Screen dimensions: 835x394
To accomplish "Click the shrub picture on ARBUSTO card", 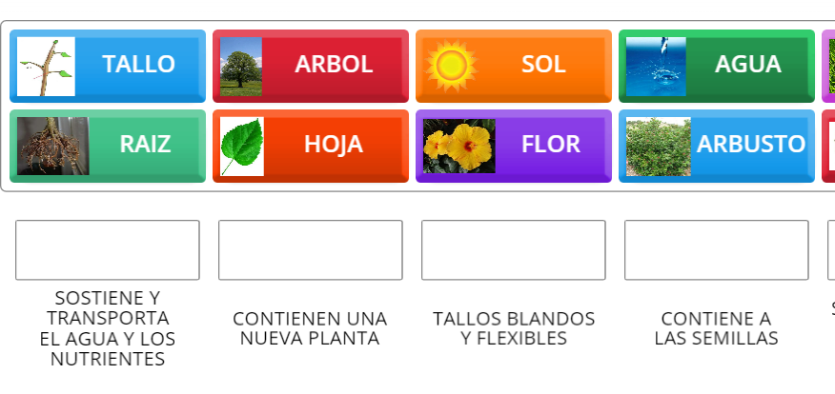I will click(x=658, y=146).
